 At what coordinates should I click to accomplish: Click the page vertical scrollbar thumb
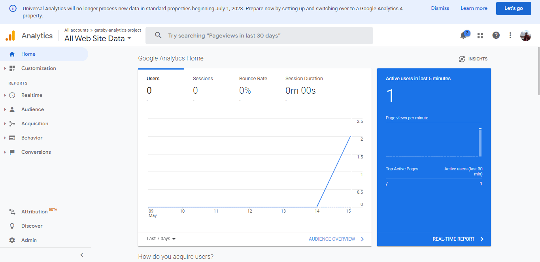point(538,71)
